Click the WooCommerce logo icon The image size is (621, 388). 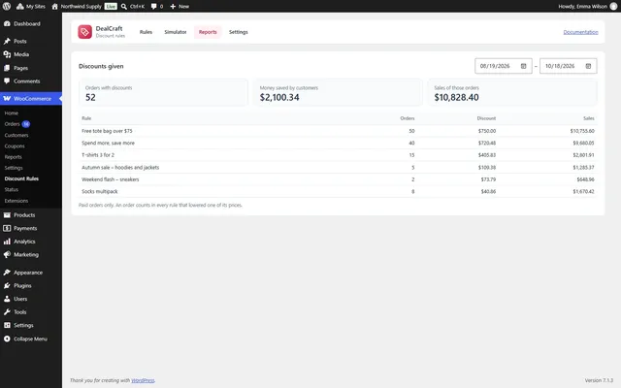(7, 99)
